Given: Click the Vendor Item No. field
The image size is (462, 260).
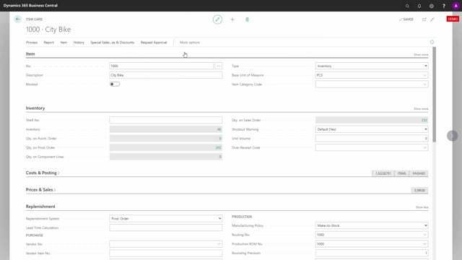Looking at the screenshot, I should coord(165,253).
